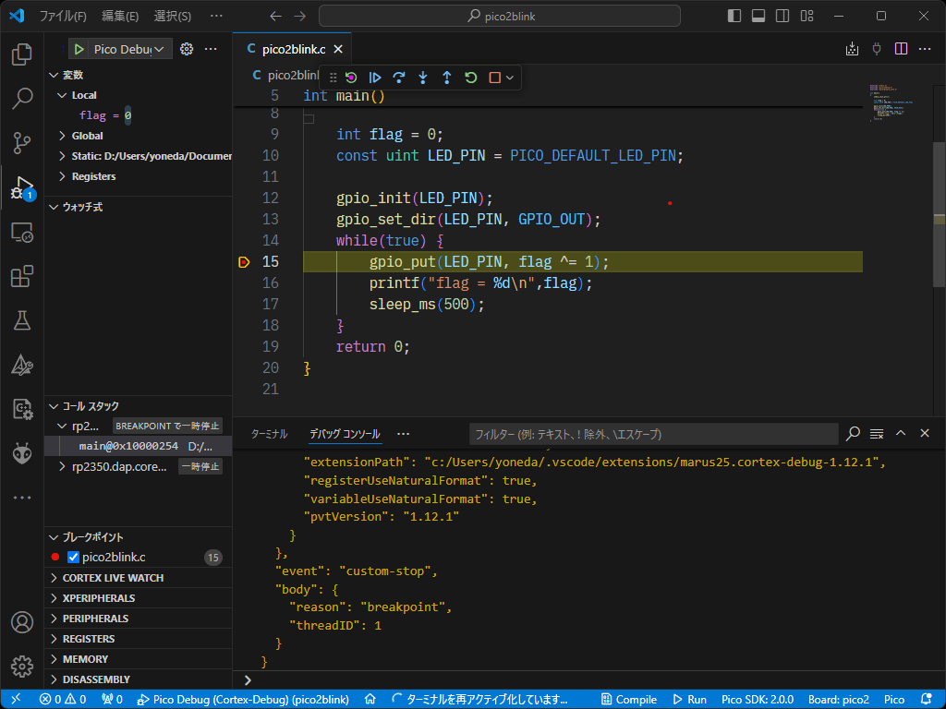Click Pico Debug (Cortex-Debug) status item
Viewport: 946px width, 709px height.
point(243,700)
